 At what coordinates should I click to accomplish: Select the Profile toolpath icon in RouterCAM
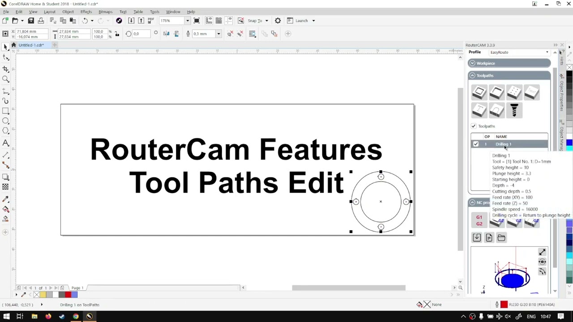pyautogui.click(x=479, y=93)
